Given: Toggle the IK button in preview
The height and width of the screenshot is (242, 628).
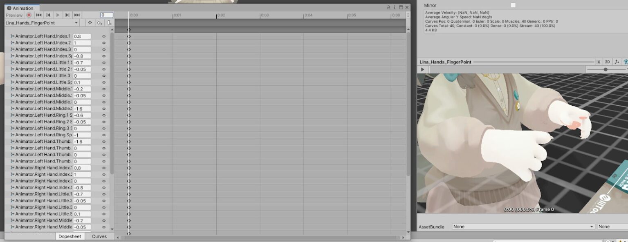Looking at the screenshot, I should [x=598, y=62].
